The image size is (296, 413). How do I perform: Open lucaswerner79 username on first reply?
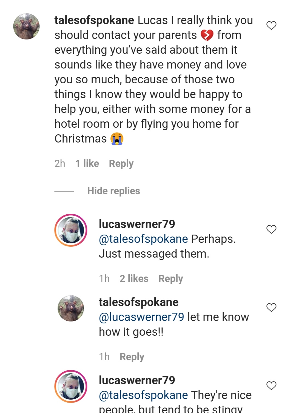click(x=137, y=224)
